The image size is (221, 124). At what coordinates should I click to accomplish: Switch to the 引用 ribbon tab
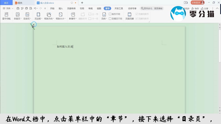click(82, 9)
